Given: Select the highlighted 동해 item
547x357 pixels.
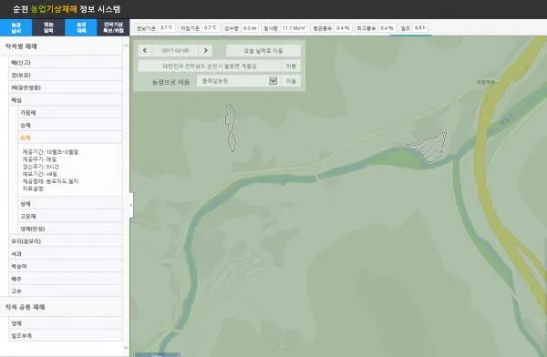Looking at the screenshot, I should pos(70,138).
